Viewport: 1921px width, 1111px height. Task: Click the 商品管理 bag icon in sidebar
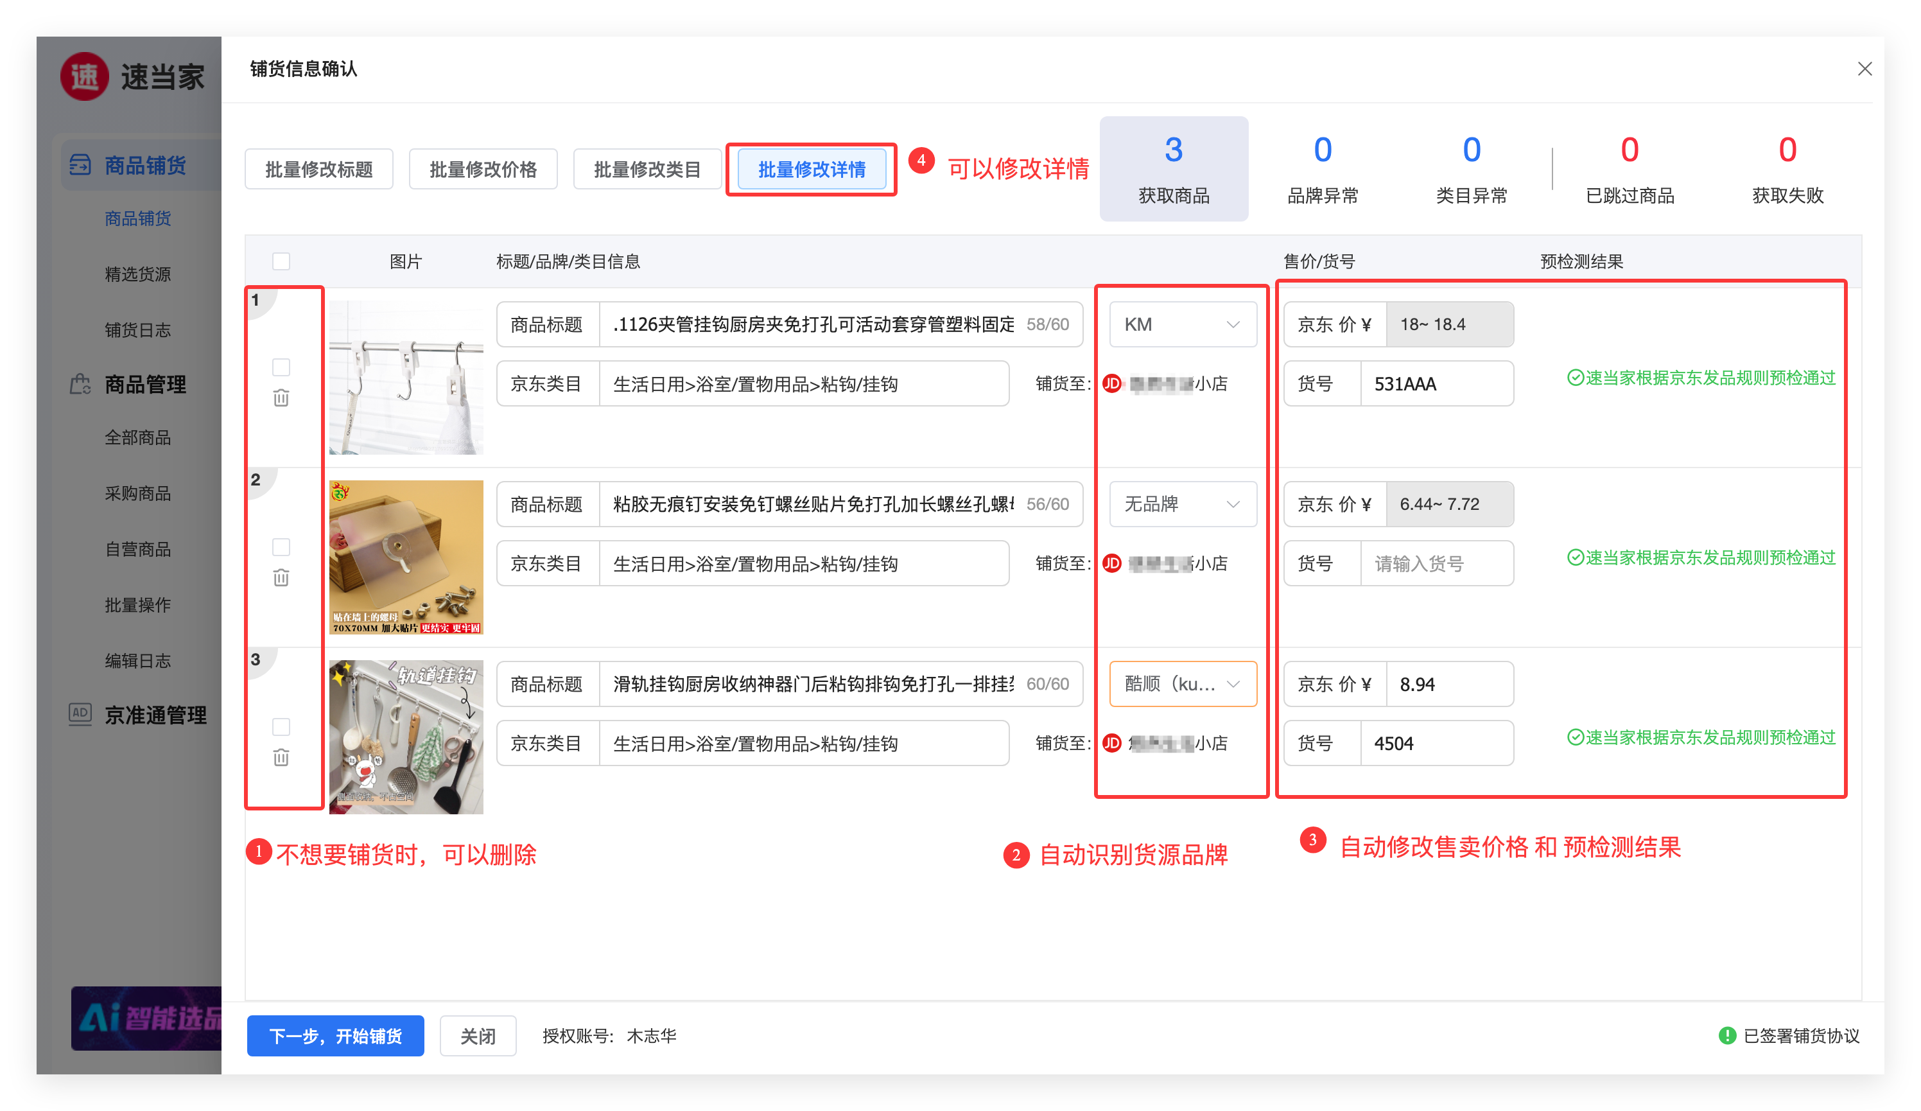click(x=80, y=383)
